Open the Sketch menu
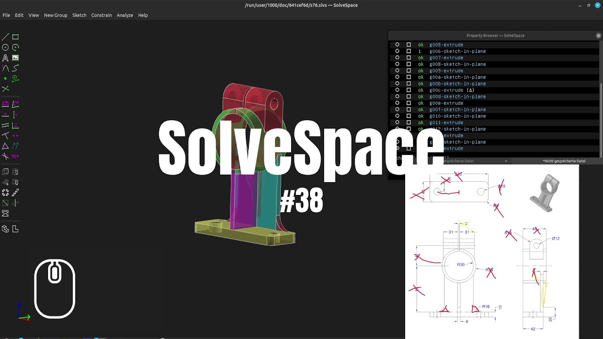Image resolution: width=603 pixels, height=339 pixels. pos(79,15)
